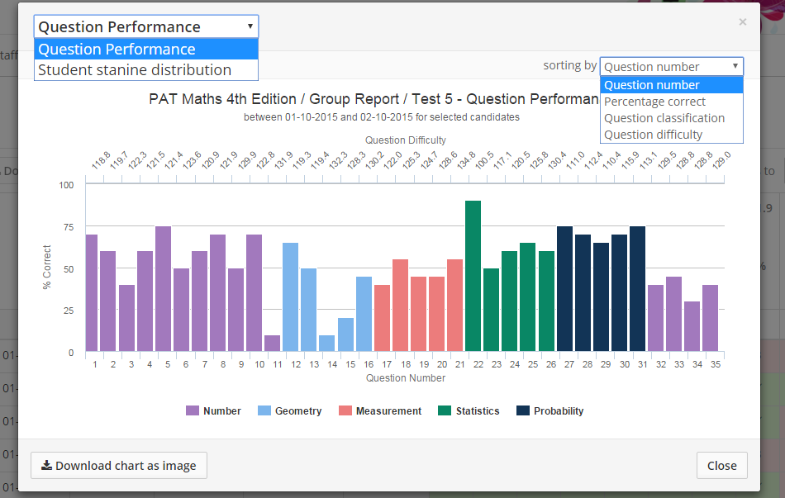Sort by Question classification
The width and height of the screenshot is (785, 498).
point(671,118)
